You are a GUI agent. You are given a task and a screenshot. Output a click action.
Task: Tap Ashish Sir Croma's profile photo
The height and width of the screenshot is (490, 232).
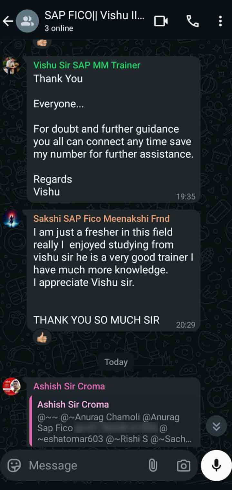tap(12, 387)
